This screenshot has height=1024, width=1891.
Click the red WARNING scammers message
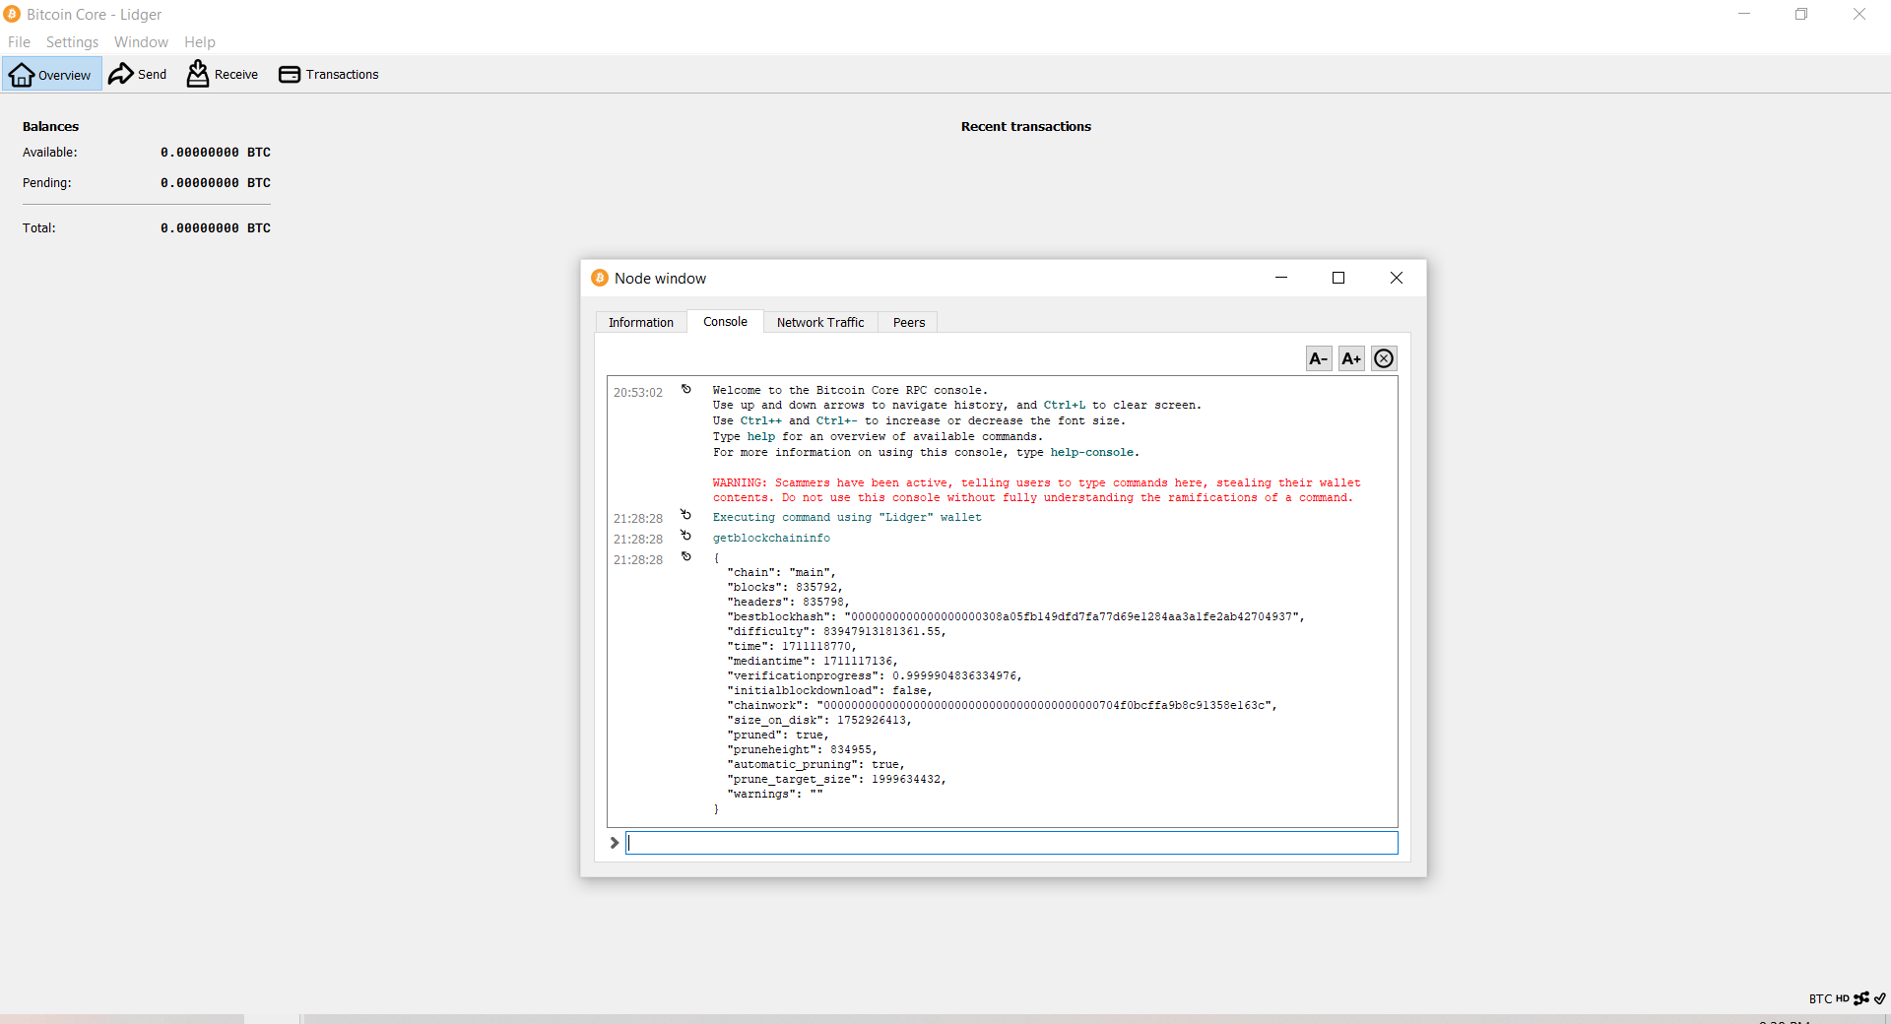click(1036, 490)
